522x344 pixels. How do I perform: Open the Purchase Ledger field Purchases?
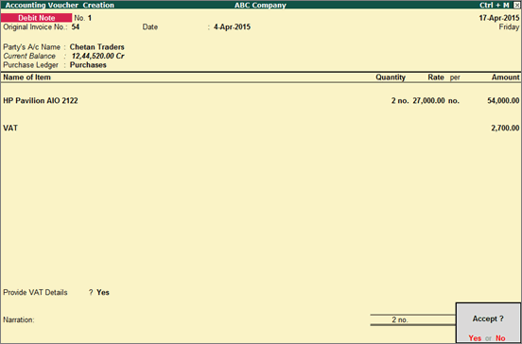[x=88, y=65]
